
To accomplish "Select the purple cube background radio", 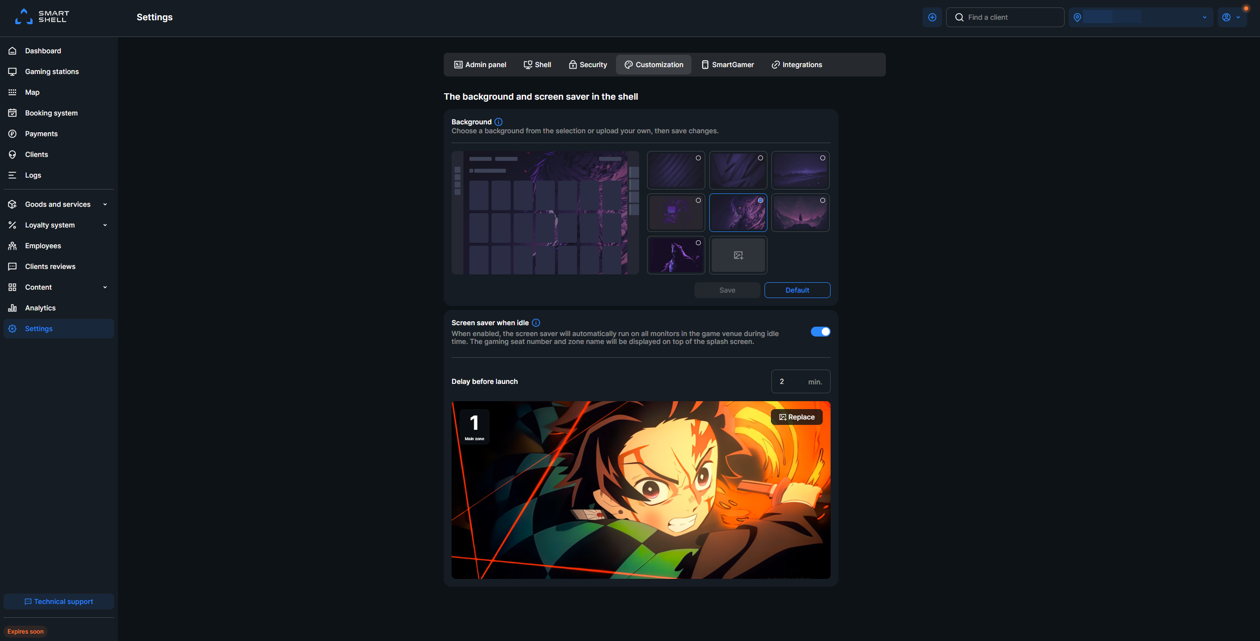I will (x=698, y=200).
